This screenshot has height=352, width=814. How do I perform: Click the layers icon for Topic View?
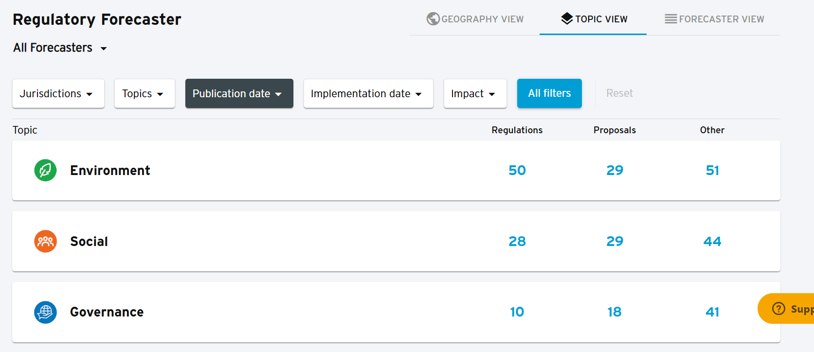(567, 18)
